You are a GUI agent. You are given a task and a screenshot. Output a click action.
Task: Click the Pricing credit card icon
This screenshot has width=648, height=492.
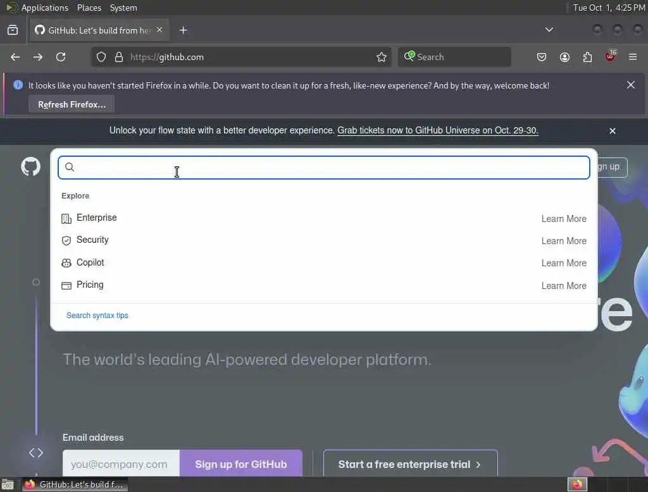(x=66, y=285)
